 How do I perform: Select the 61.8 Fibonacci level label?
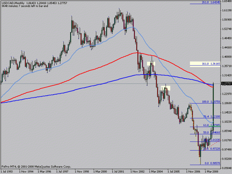(x=212, y=125)
